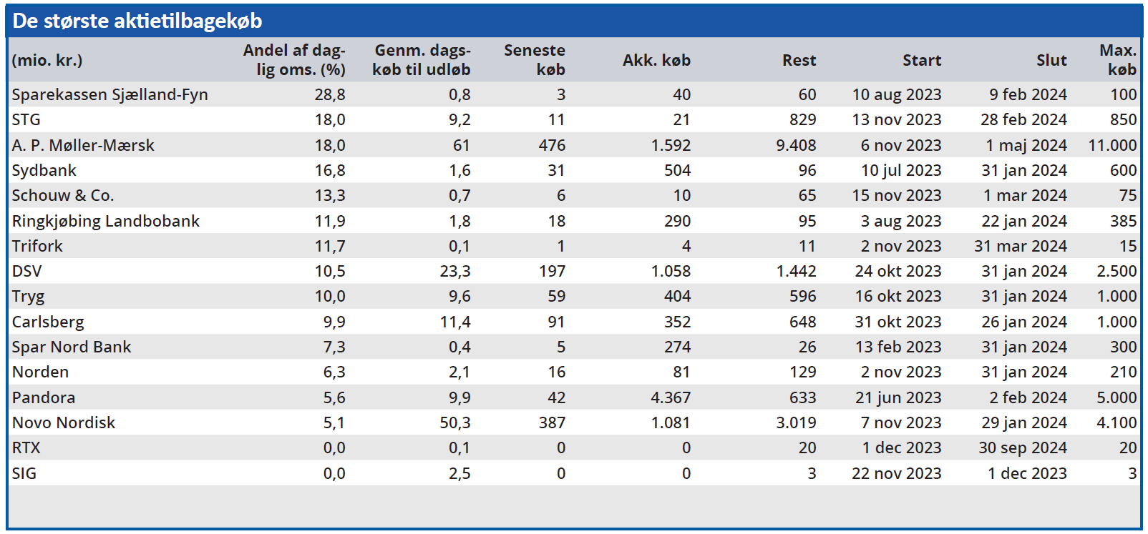
Task: Select the '(mio. kr.)' unit label
Action: [47, 61]
